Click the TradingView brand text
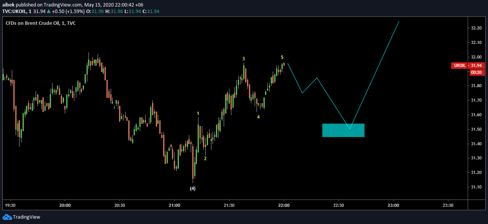The width and height of the screenshot is (488, 224). (26, 217)
